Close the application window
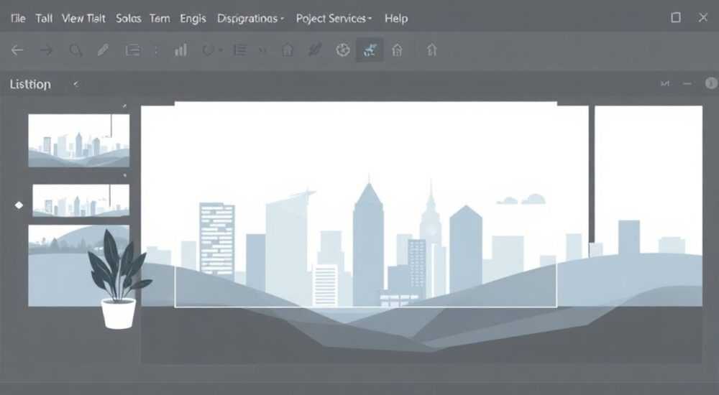Image resolution: width=719 pixels, height=395 pixels. 703,18
